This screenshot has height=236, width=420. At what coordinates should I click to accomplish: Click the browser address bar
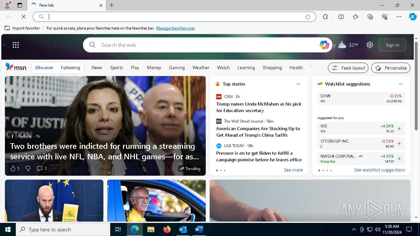tap(174, 17)
